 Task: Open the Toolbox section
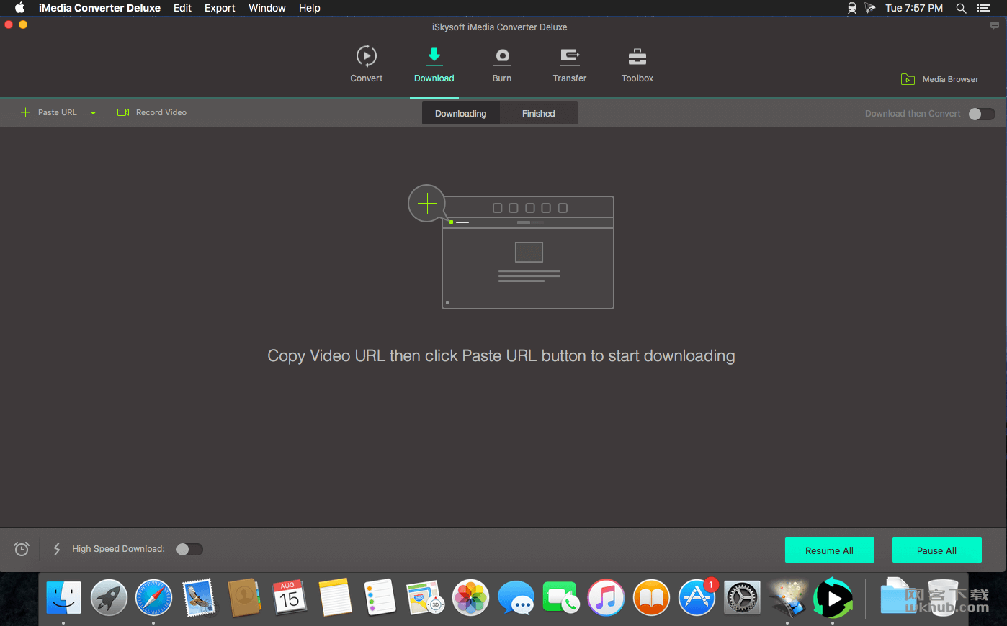(x=637, y=65)
